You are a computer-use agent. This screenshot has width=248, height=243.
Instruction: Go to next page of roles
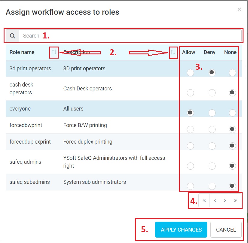[x=225, y=201]
